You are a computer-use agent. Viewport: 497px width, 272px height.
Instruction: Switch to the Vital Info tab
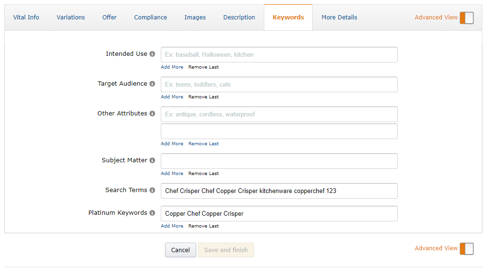[x=26, y=18]
